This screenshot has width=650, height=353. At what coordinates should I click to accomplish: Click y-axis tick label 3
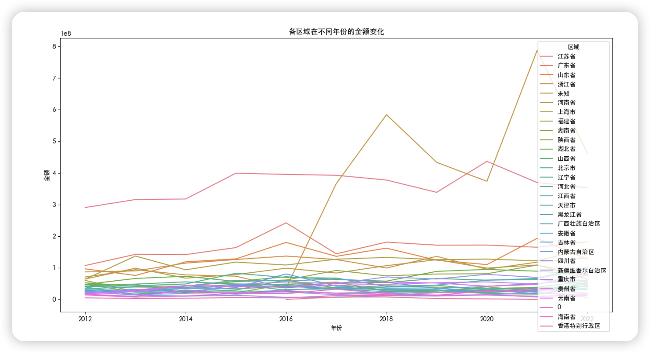54,205
